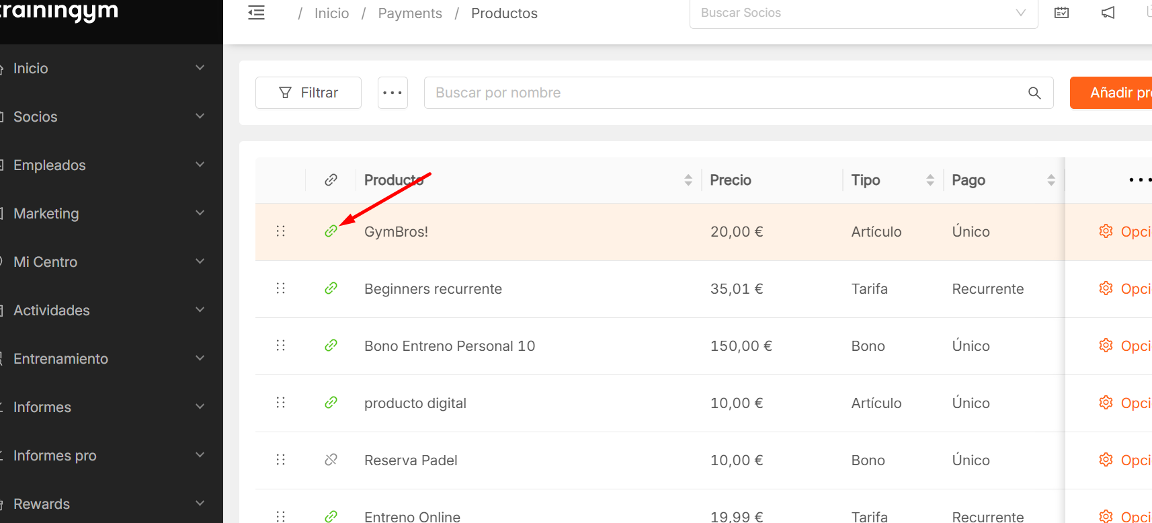Screen dimensions: 1152x523
Task: Click the Filtrar button
Action: coord(308,93)
